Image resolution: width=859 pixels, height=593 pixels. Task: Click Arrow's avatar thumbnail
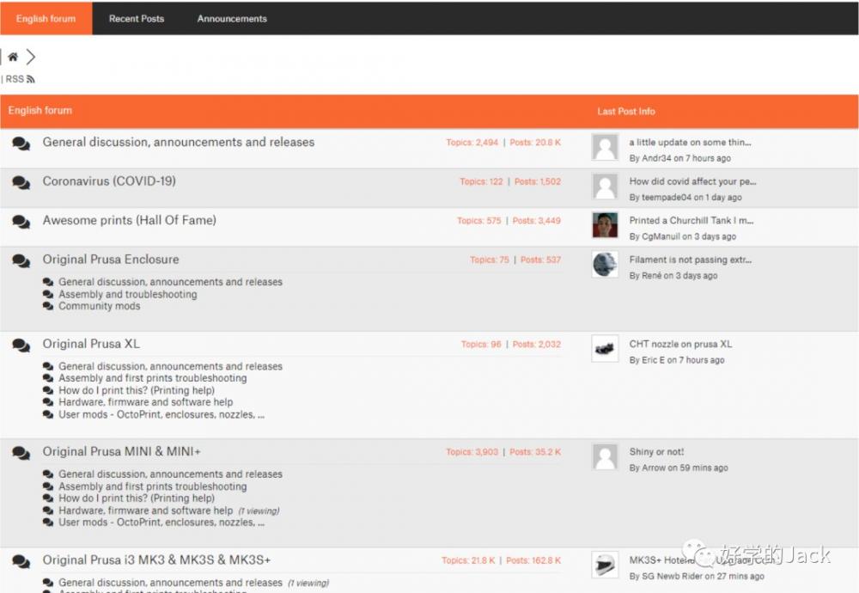pos(606,456)
